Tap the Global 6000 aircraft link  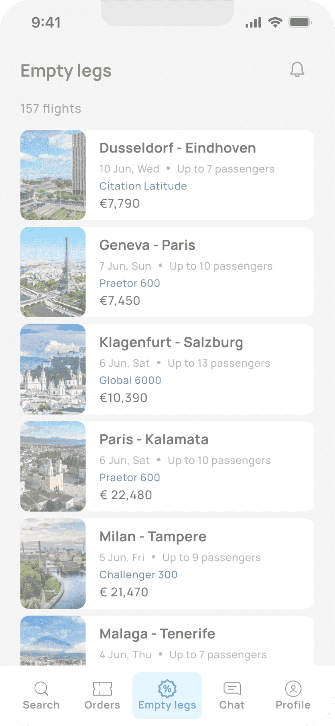click(130, 380)
